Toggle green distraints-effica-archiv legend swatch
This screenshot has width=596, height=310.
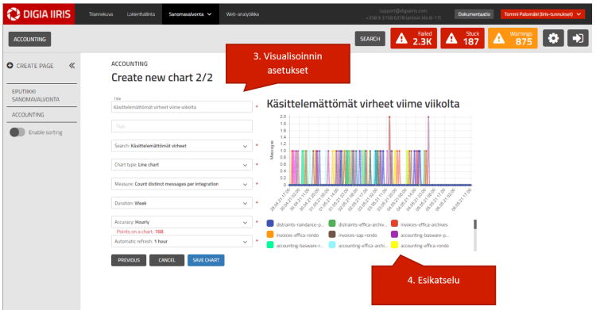[x=332, y=224]
